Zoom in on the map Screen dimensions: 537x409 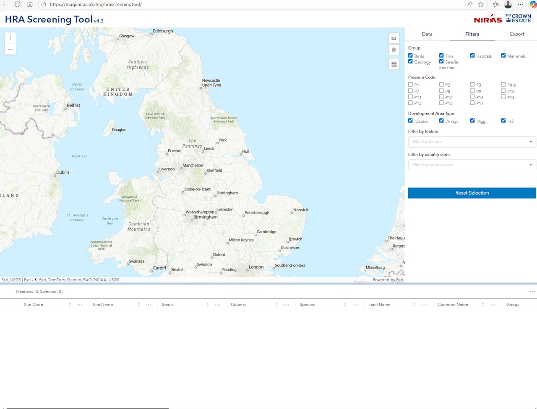pos(10,38)
